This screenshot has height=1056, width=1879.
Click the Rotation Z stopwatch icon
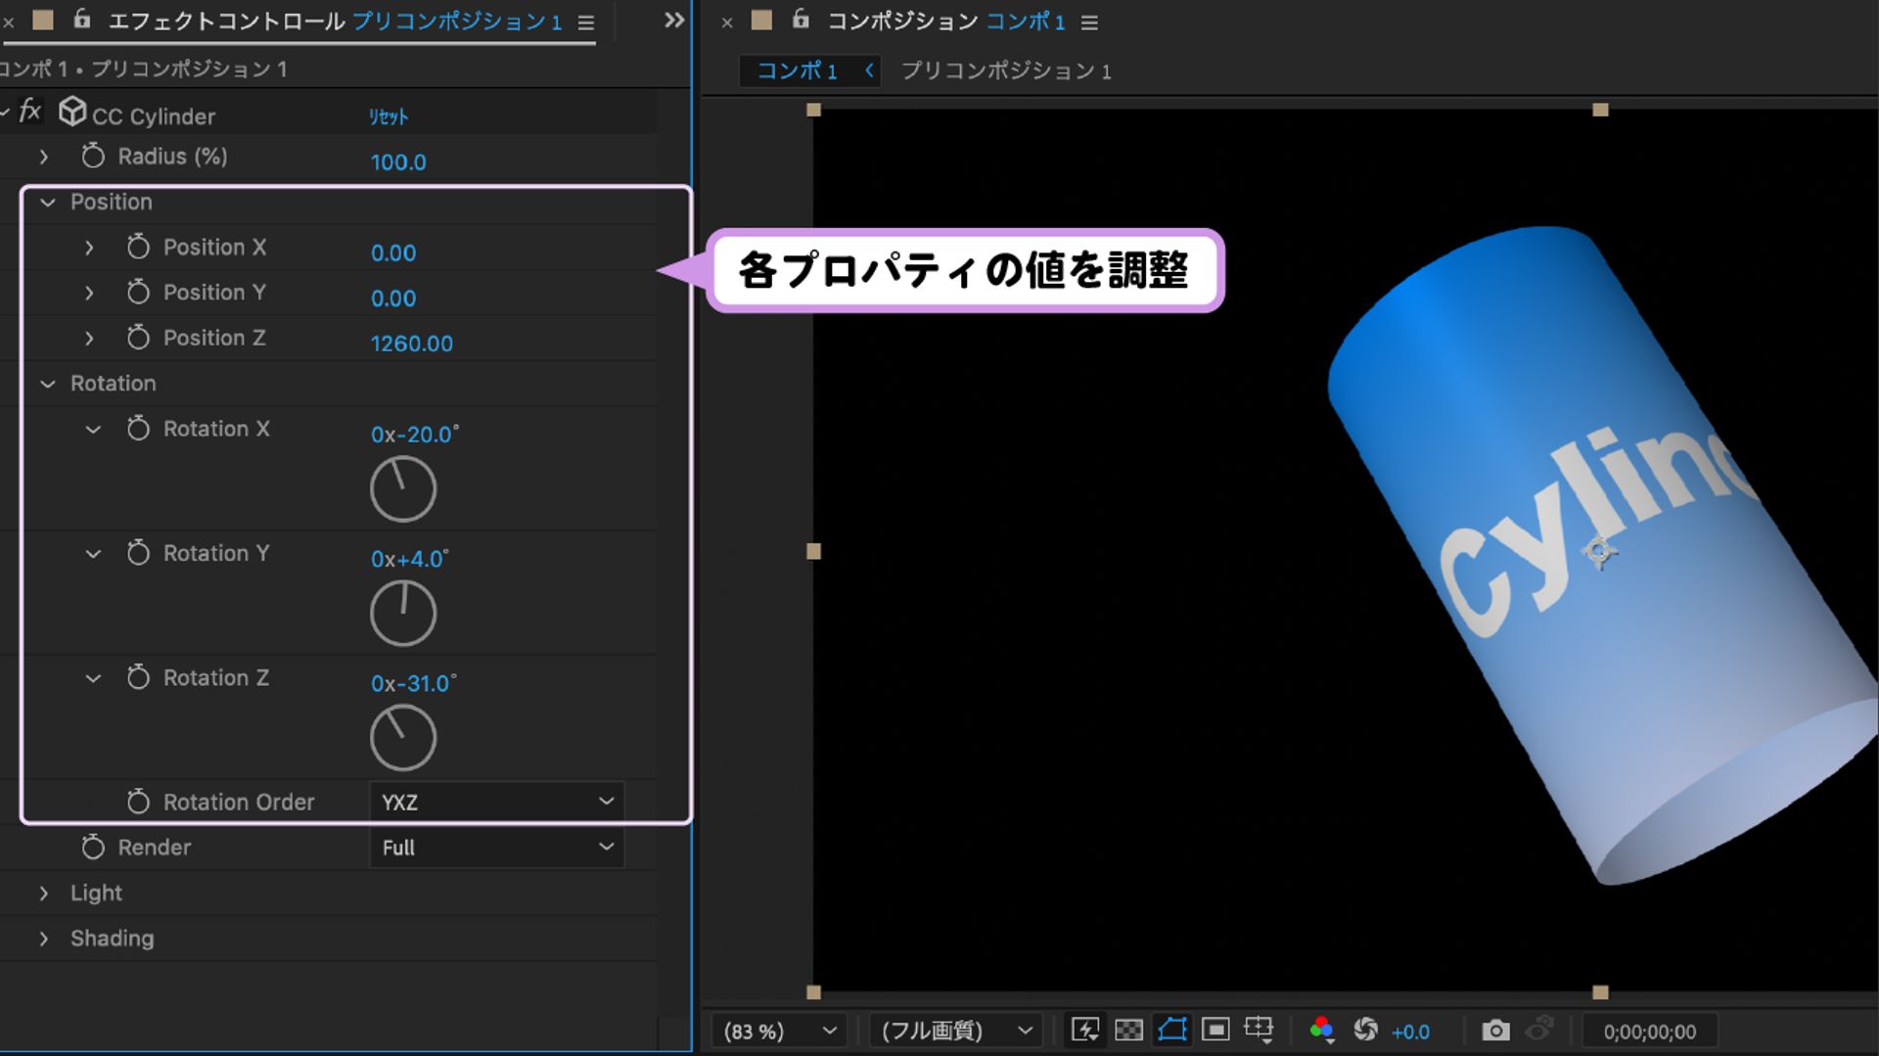pyautogui.click(x=138, y=677)
